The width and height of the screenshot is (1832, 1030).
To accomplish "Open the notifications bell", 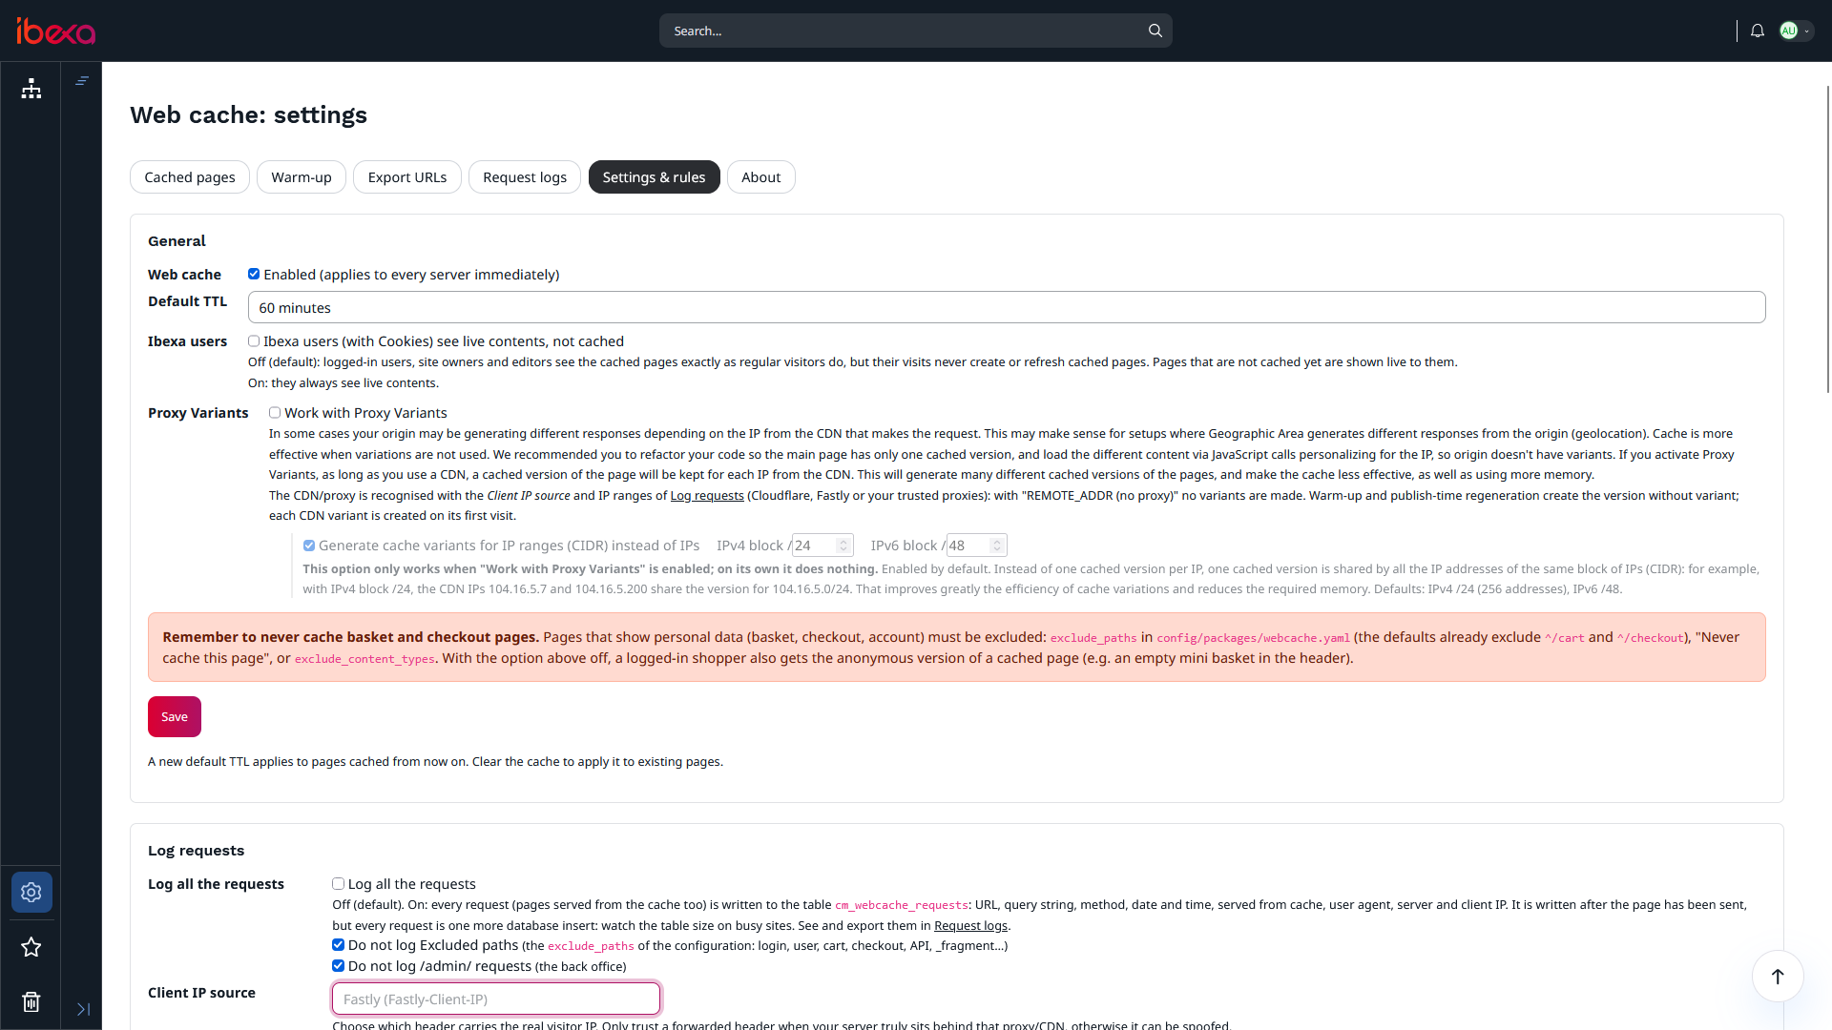I will (1757, 31).
